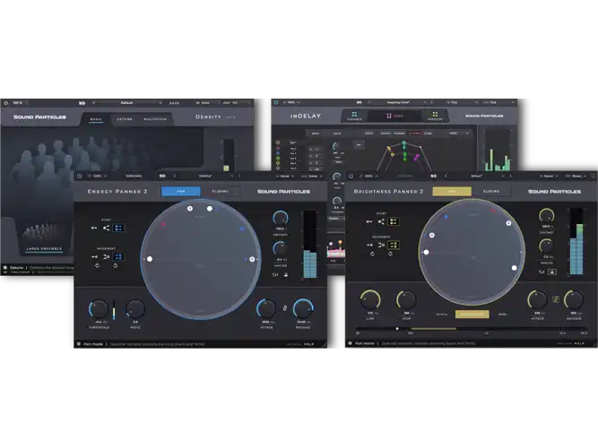Toggle Energy Panner 2 power button
This screenshot has width=598, height=448.
point(79,177)
